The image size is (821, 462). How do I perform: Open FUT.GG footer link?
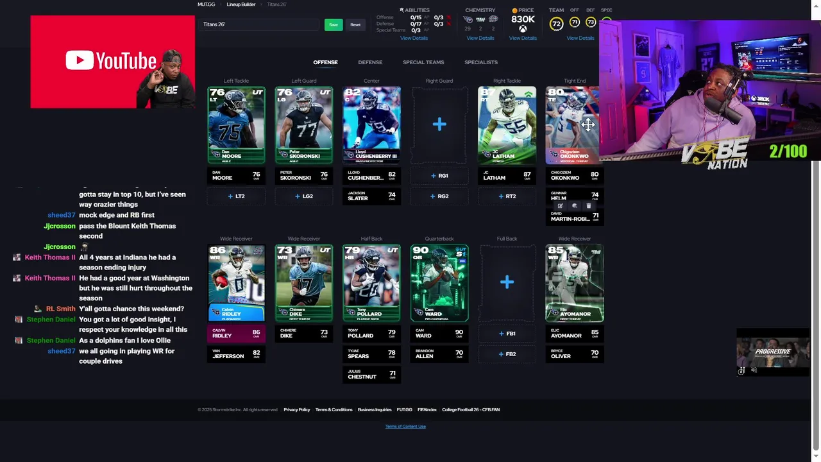coord(404,409)
